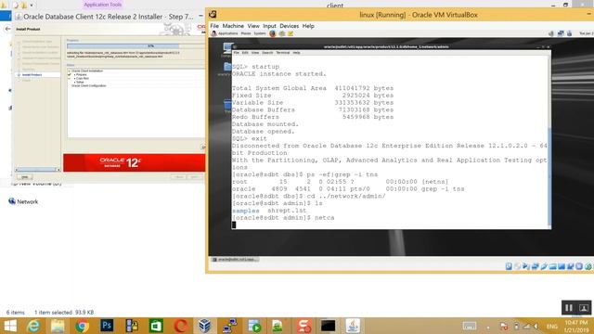Screen dimensions: 594x334
Task: Pause the screen recording
Action: pos(569,307)
